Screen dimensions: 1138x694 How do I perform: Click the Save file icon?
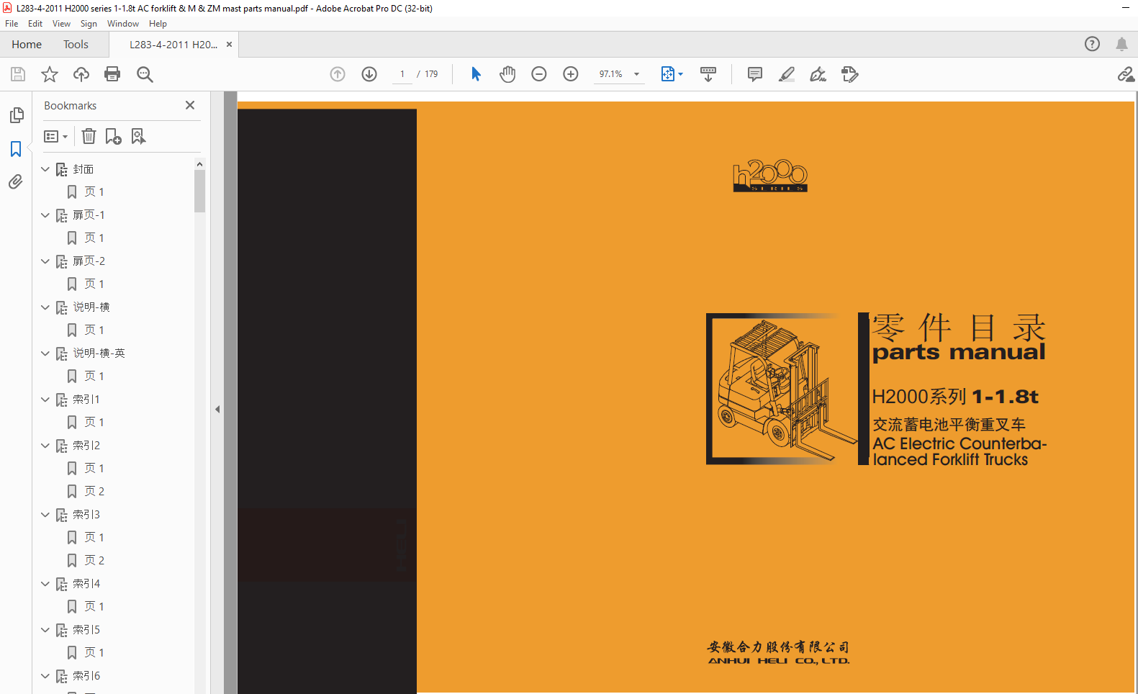tap(18, 74)
